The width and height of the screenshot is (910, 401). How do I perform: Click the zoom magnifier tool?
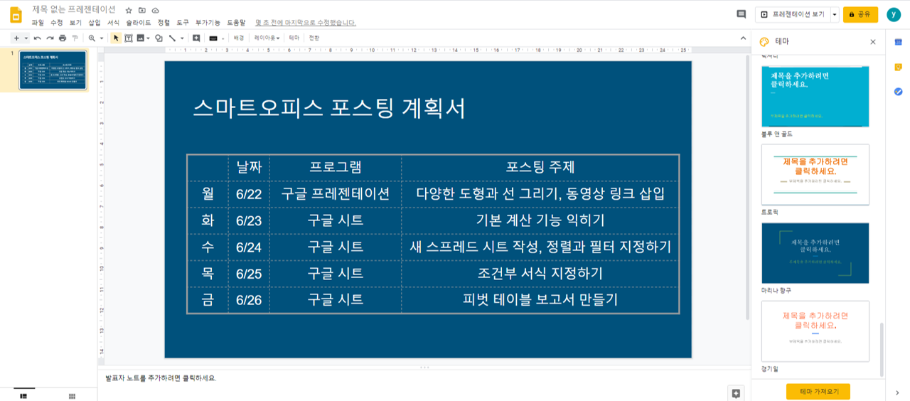click(92, 38)
